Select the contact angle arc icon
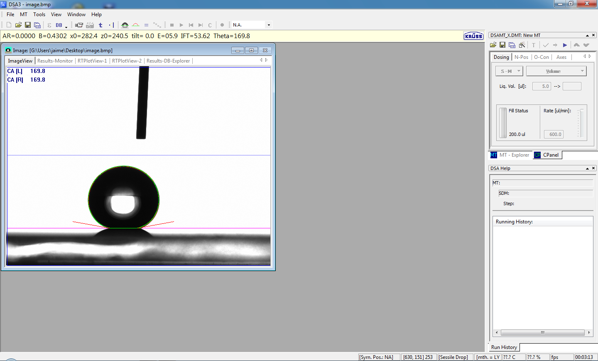The image size is (598, 361). click(x=135, y=25)
